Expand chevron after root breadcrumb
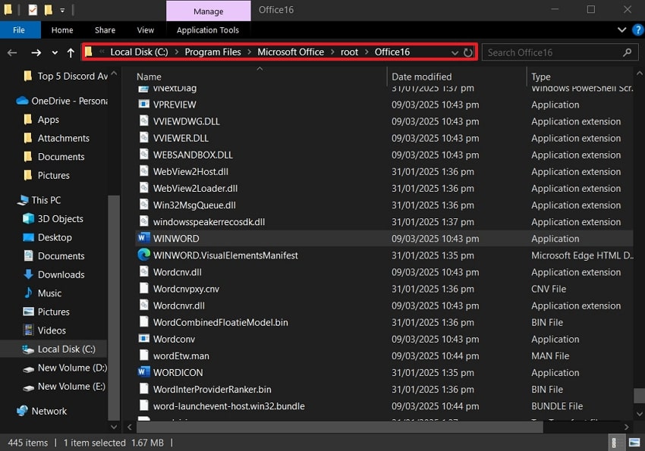 click(x=367, y=52)
